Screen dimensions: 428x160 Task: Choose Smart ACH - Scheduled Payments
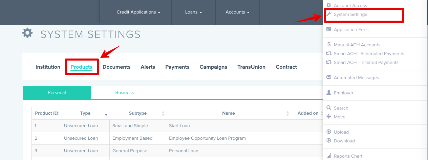point(369,53)
